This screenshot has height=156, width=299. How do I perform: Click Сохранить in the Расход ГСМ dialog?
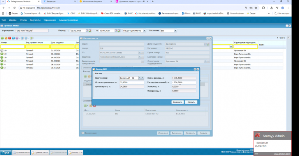pyautogui.click(x=178, y=102)
